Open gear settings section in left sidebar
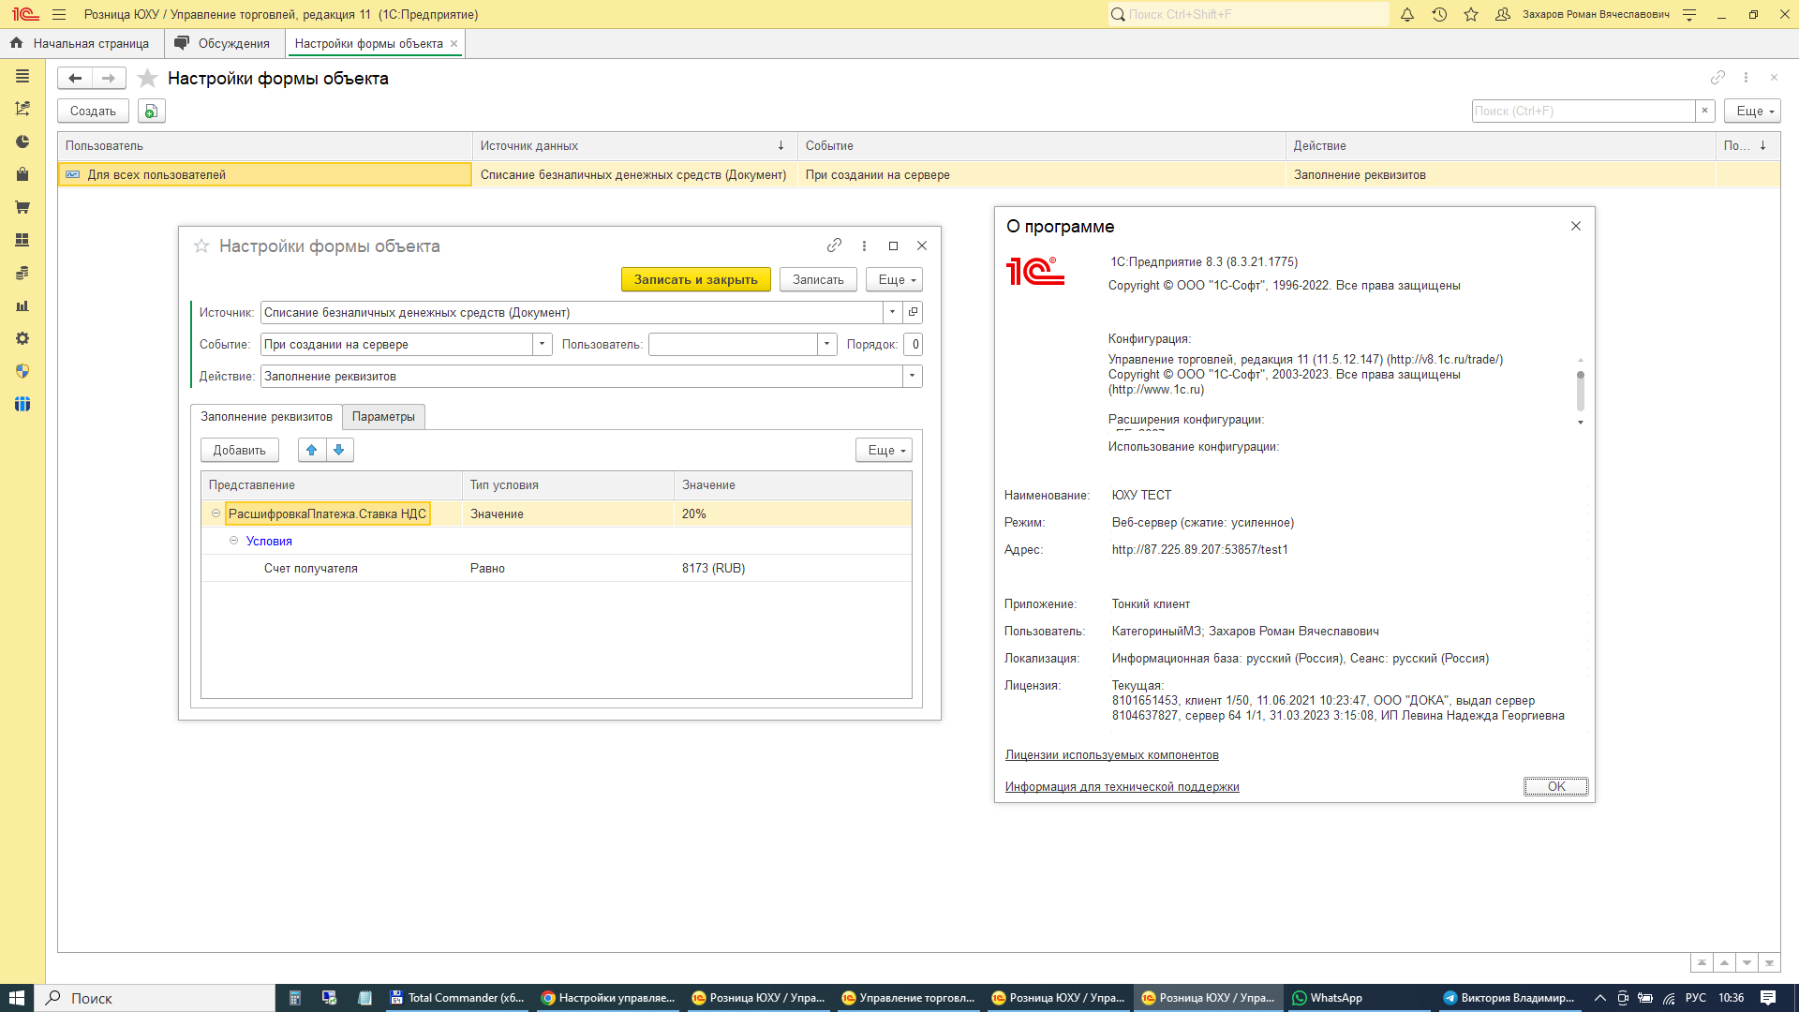Image resolution: width=1799 pixels, height=1012 pixels. [22, 338]
